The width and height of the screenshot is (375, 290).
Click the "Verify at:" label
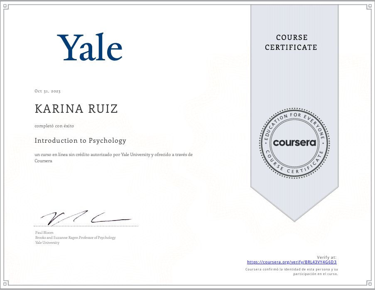click(x=326, y=257)
